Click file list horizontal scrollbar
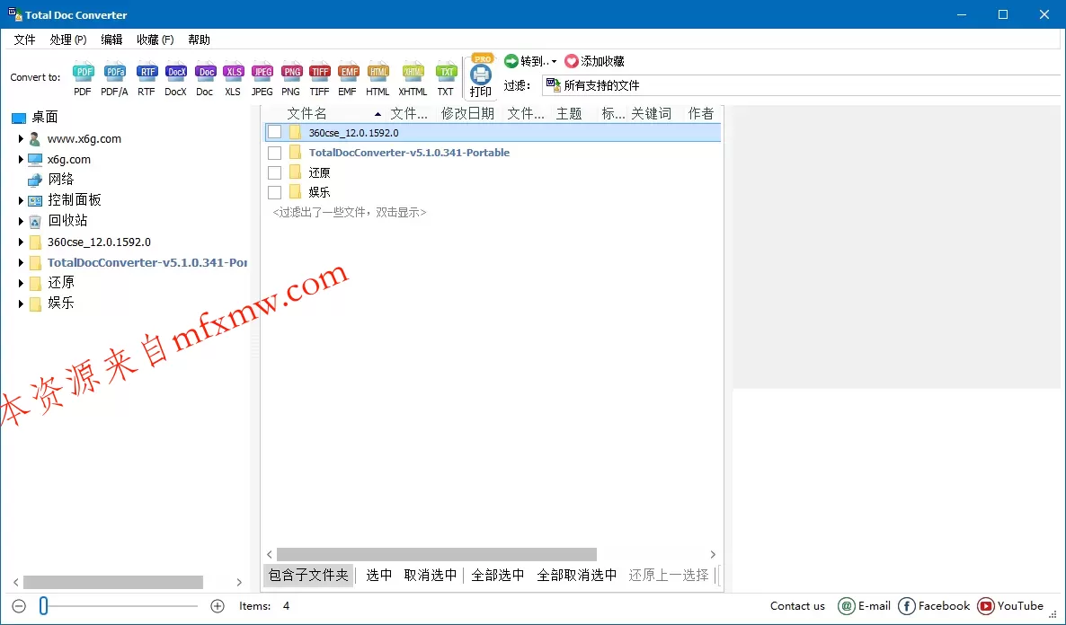This screenshot has width=1066, height=625. coord(437,554)
